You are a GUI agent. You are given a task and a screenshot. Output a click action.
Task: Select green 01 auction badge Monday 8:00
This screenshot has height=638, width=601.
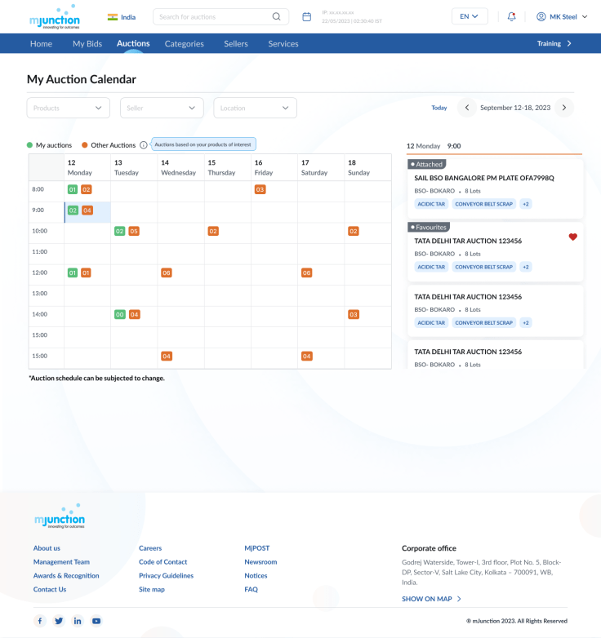(73, 189)
